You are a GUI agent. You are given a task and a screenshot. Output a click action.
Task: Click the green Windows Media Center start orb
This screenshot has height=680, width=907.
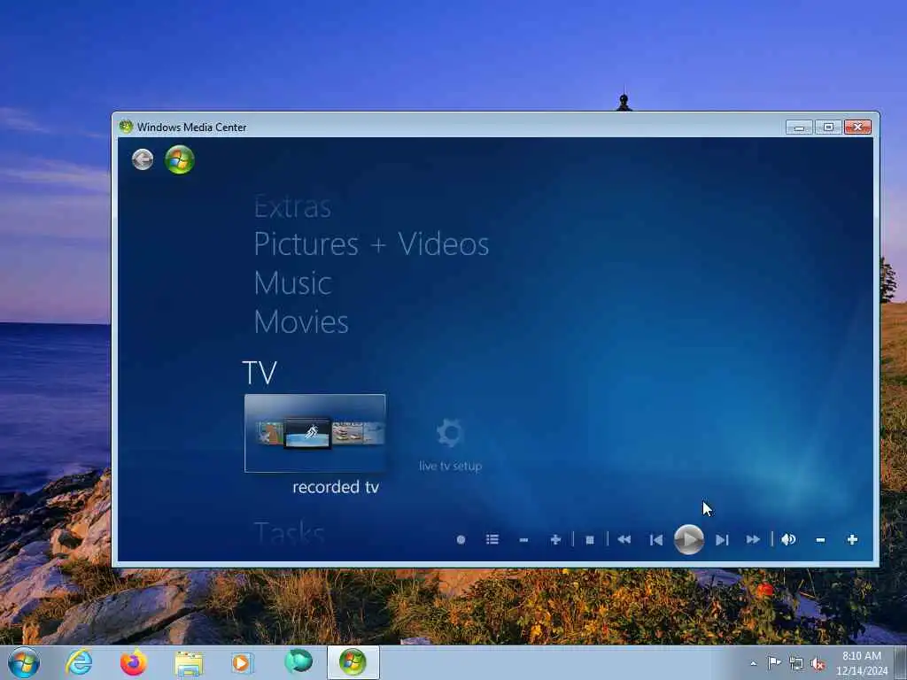(x=179, y=159)
